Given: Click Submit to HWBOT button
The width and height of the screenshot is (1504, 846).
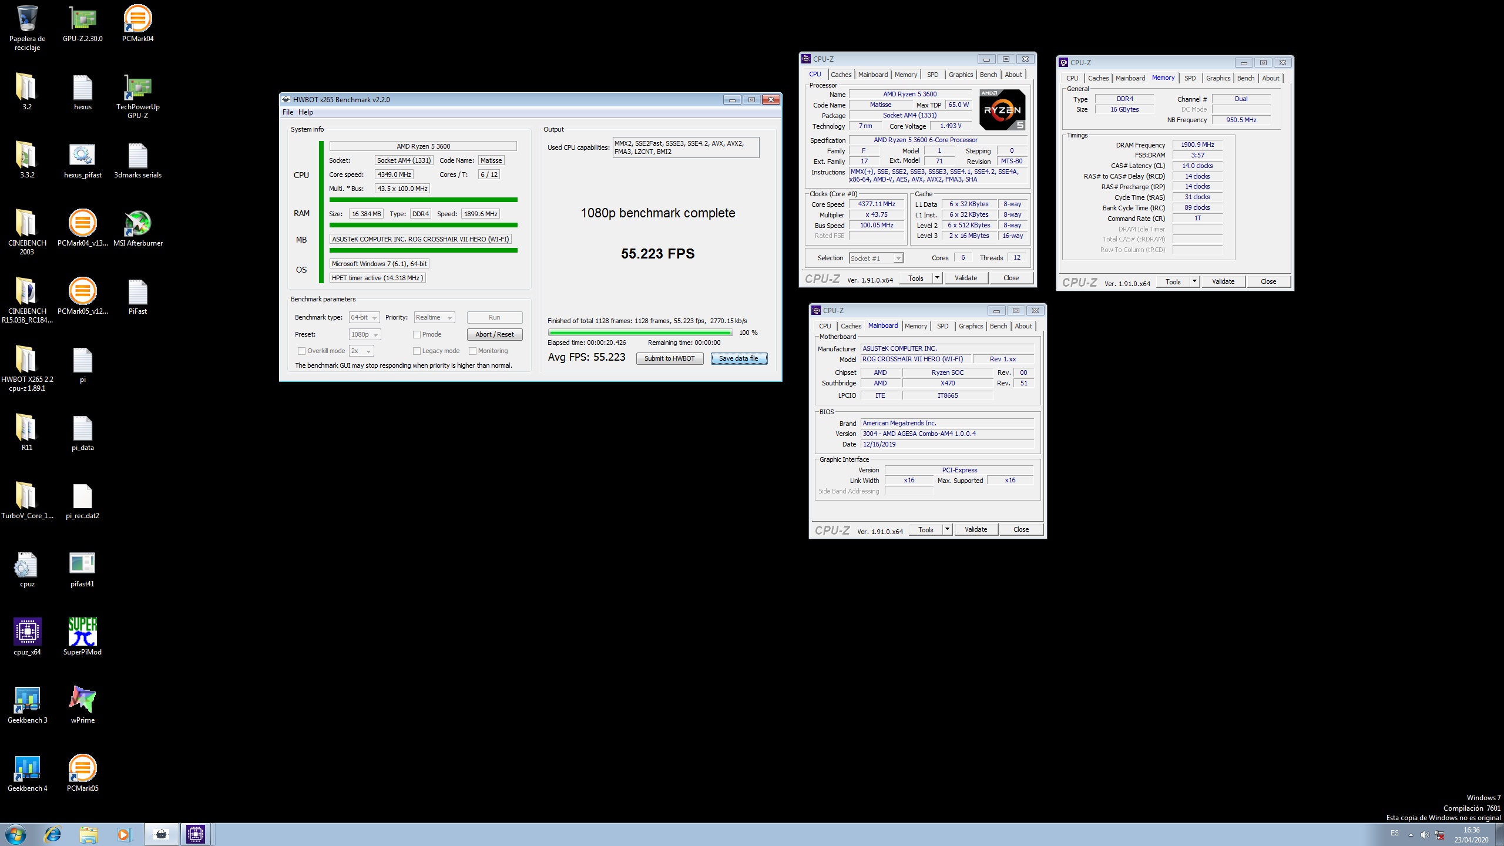Looking at the screenshot, I should [669, 358].
